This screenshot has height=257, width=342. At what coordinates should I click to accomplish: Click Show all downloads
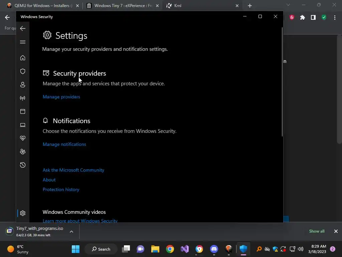pos(317,231)
